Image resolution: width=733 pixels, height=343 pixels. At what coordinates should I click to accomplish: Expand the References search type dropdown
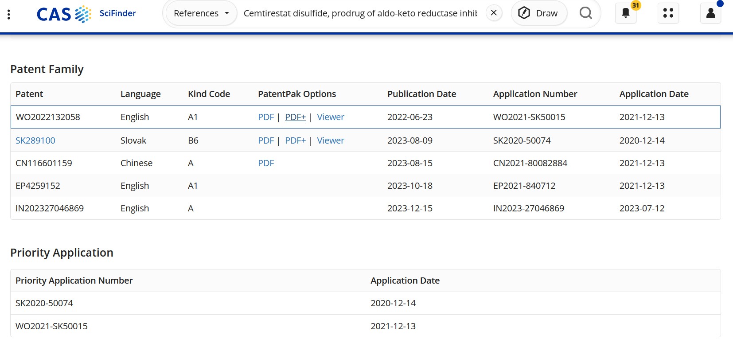201,13
